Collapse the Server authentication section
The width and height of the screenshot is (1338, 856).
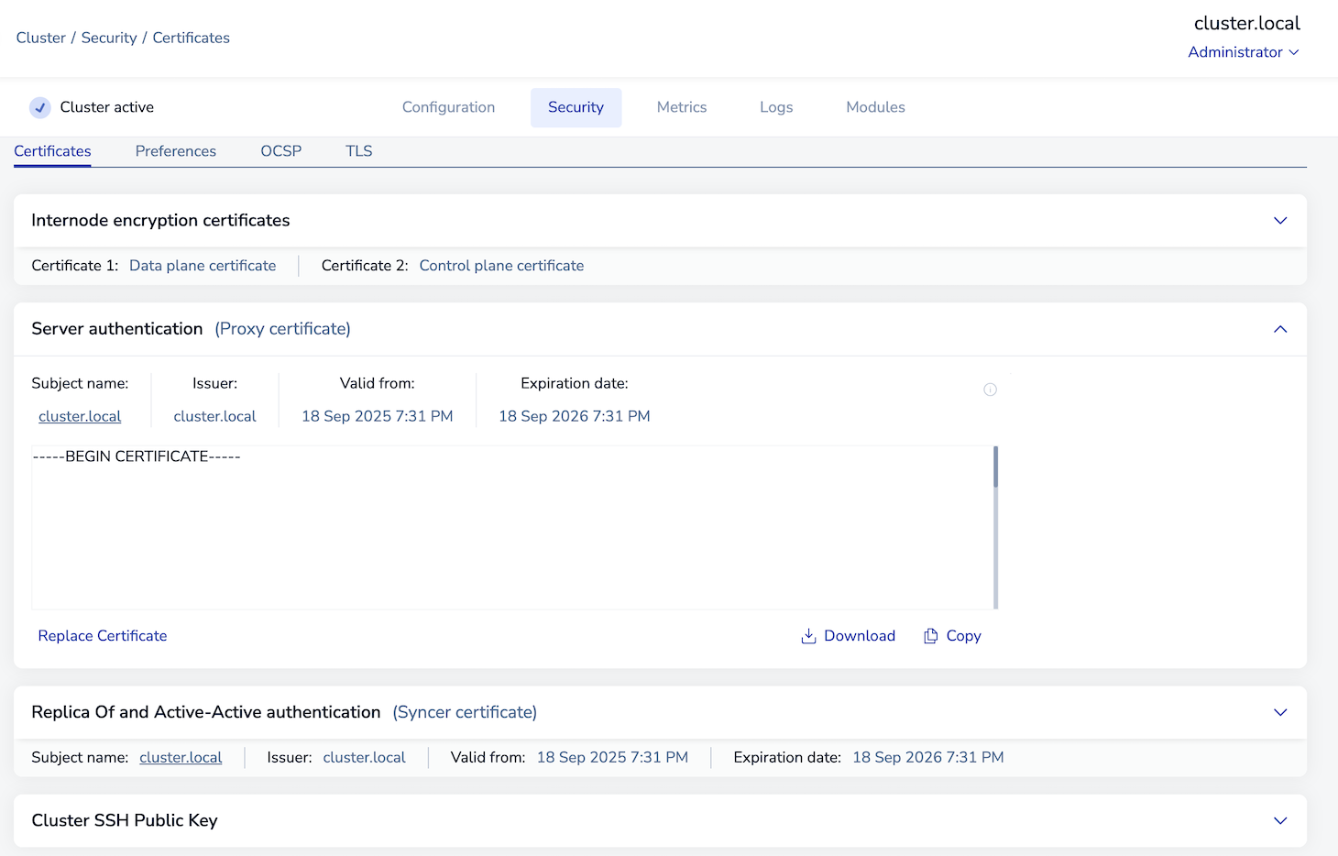pyautogui.click(x=1279, y=329)
